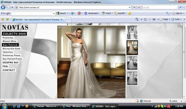The image size is (186, 109).
Task: Launch Internet Explorer from quick launch
Action: (14, 106)
